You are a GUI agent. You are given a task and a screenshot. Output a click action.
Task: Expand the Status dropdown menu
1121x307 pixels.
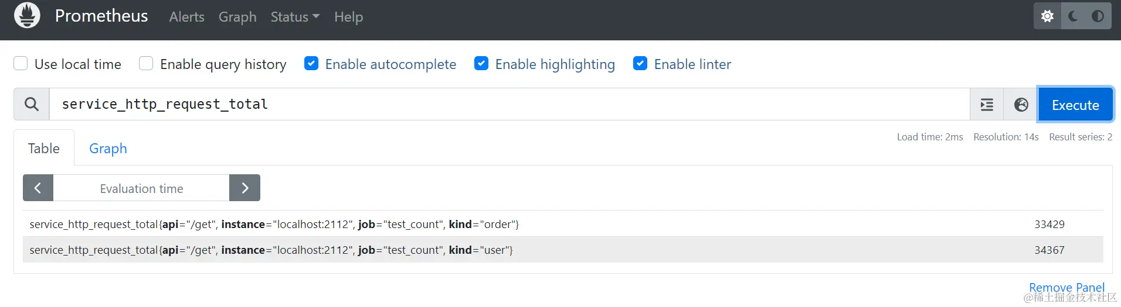pos(295,17)
